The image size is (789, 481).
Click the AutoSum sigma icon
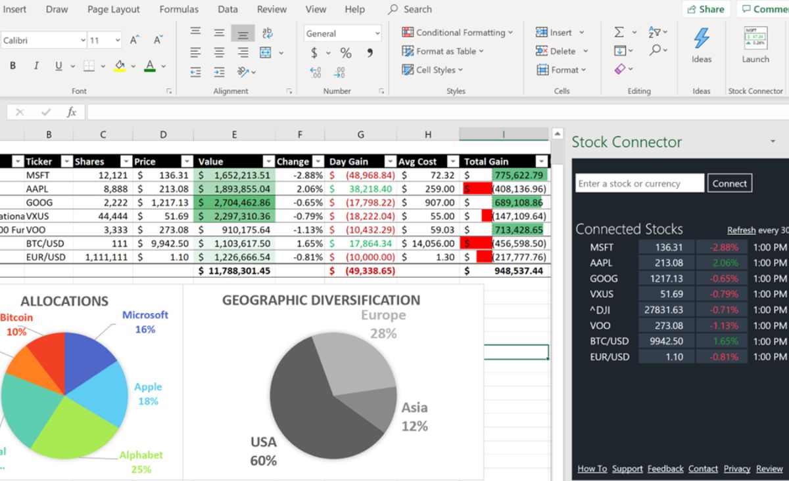pyautogui.click(x=619, y=32)
